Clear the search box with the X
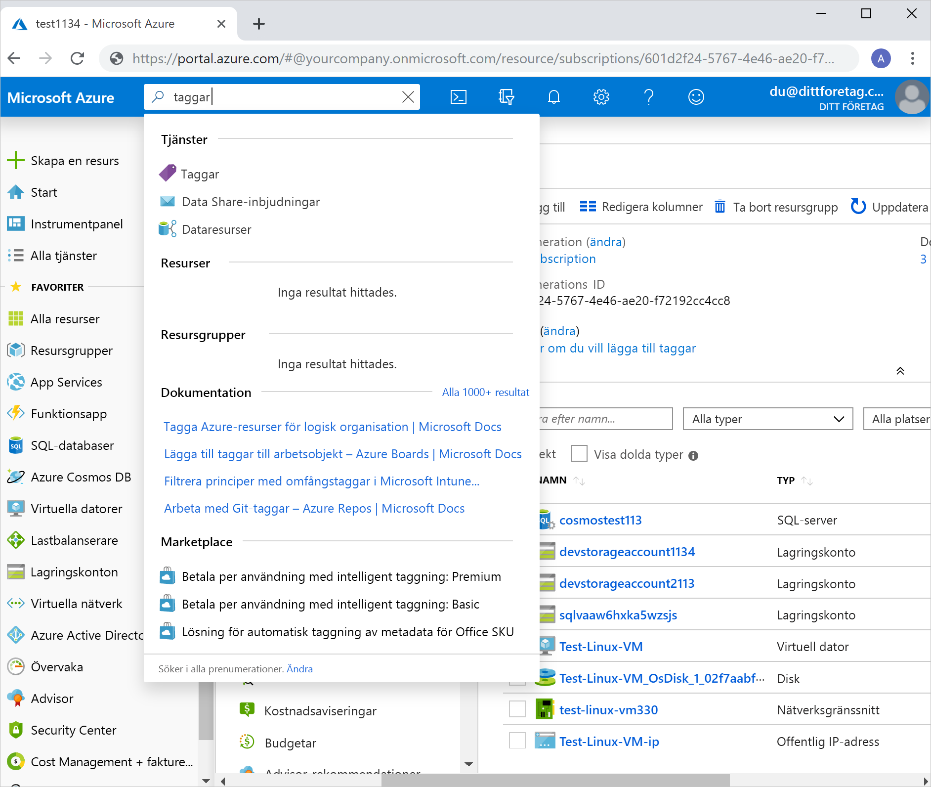The image size is (931, 787). coord(408,97)
